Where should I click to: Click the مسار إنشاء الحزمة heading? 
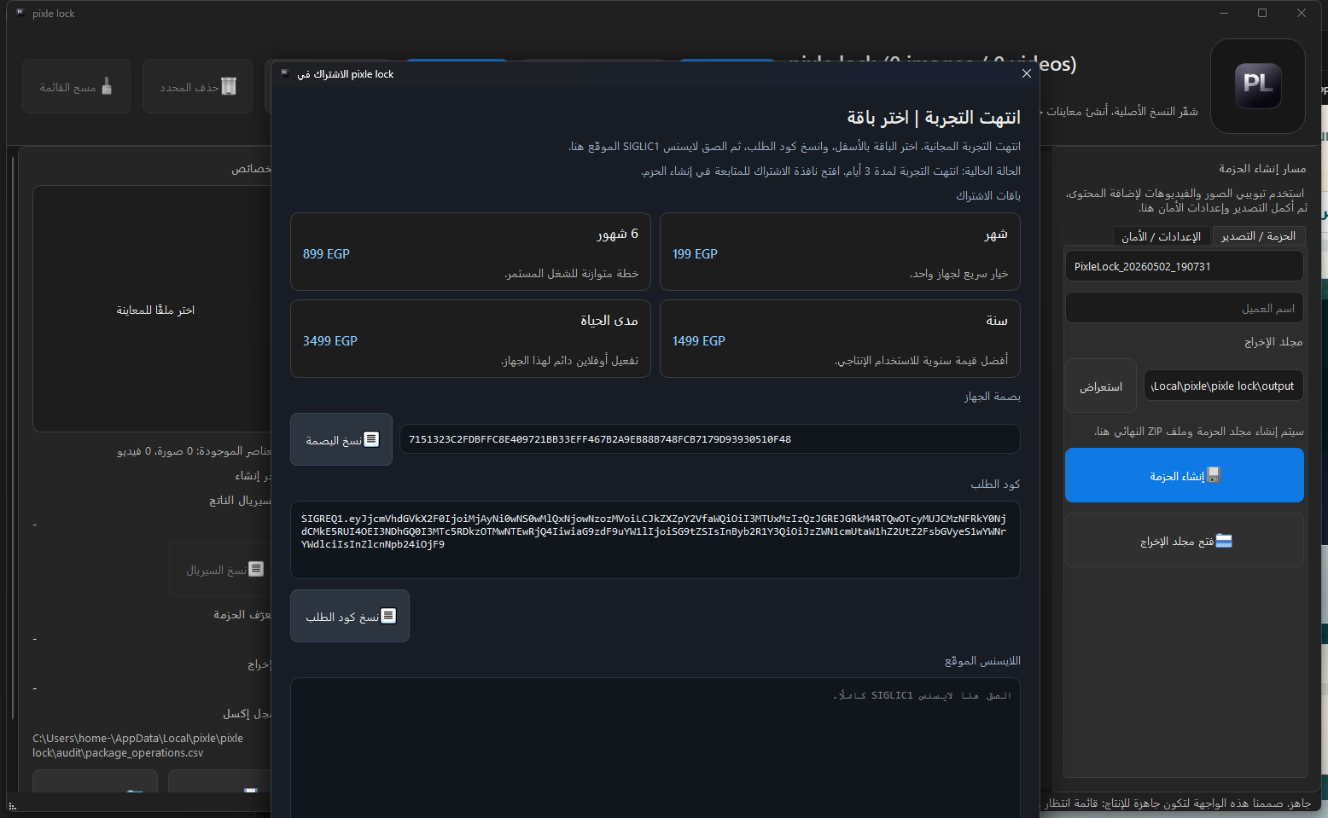1262,168
